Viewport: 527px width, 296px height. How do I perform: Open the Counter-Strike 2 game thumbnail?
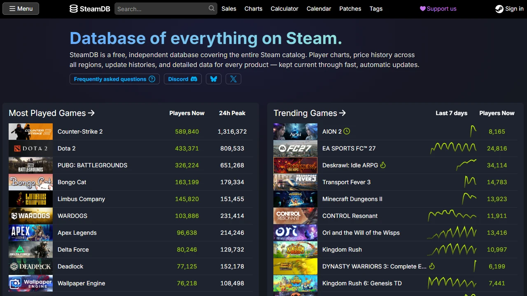30,132
